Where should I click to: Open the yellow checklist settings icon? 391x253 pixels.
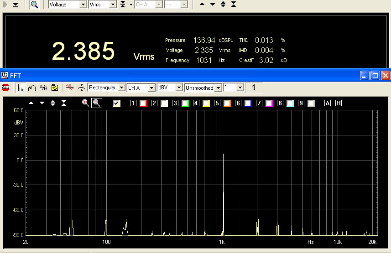(55, 88)
